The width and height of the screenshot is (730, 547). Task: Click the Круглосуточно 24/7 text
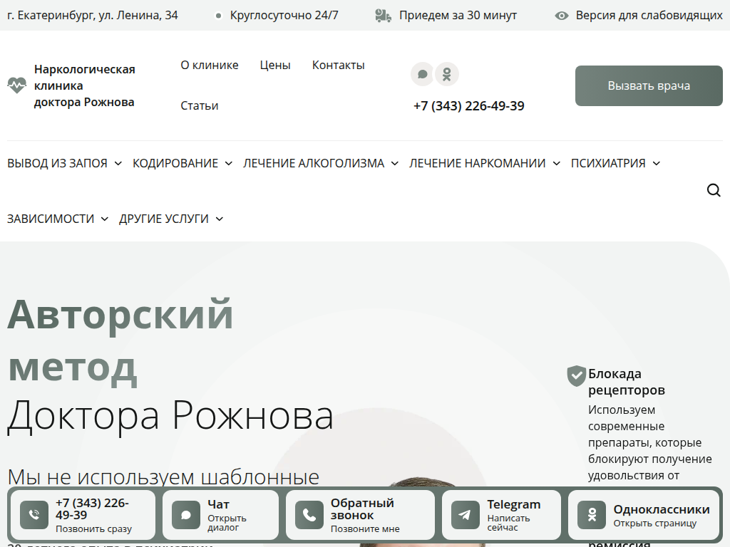284,16
